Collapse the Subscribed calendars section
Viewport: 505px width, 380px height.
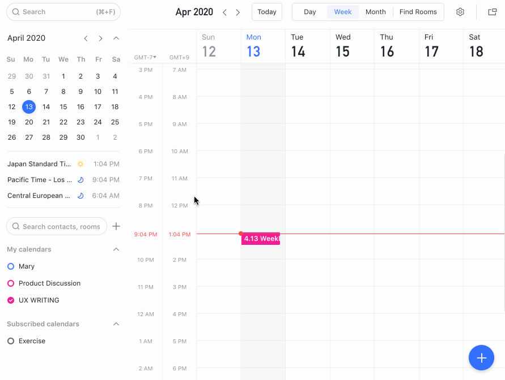coord(116,323)
